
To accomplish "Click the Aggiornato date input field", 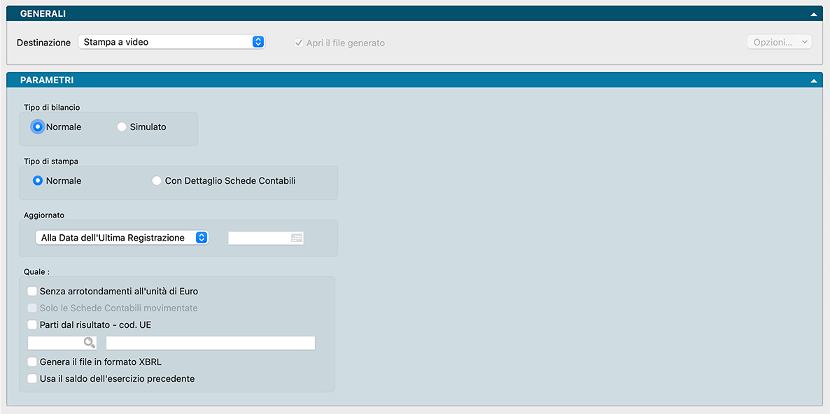I will click(259, 238).
